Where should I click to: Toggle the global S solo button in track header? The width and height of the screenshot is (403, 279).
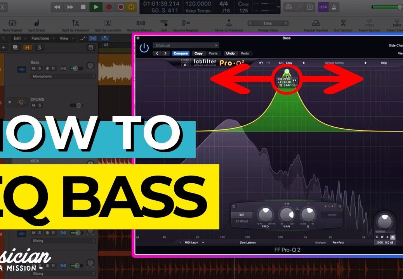point(39,48)
